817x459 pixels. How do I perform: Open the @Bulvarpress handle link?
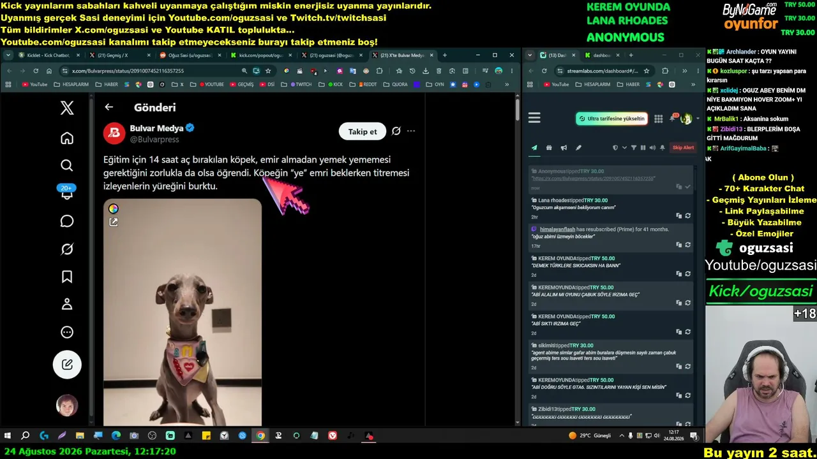point(154,140)
